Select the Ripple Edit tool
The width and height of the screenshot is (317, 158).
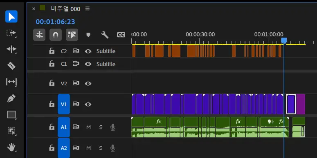click(11, 49)
